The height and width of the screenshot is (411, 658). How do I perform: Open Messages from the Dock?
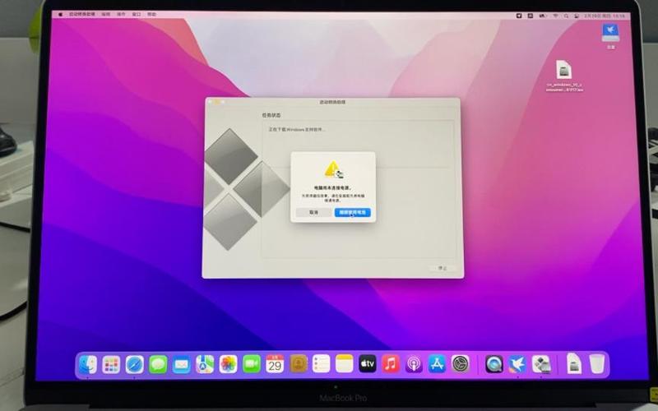158,364
